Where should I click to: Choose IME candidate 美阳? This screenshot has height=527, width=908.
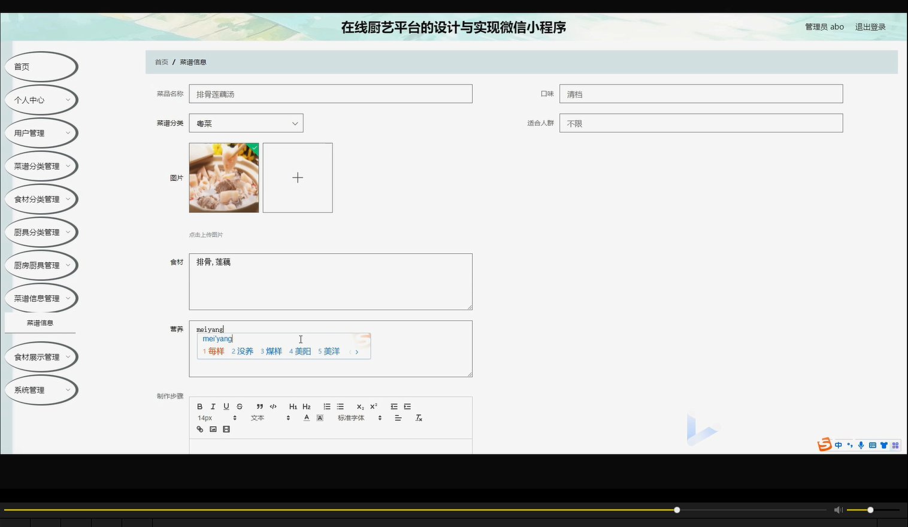tap(300, 352)
